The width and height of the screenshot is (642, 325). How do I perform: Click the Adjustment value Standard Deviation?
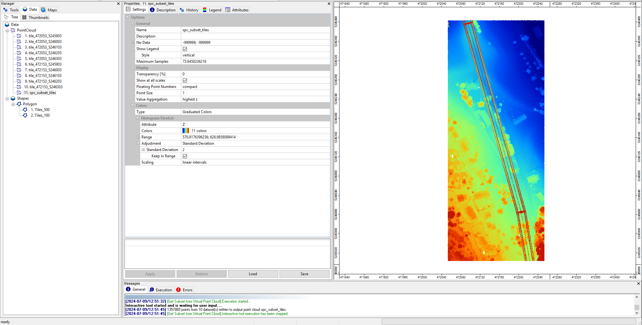[x=255, y=143]
